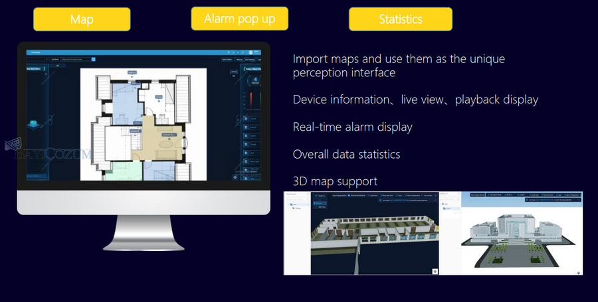Click the yellow Alarm pop up button

click(241, 19)
